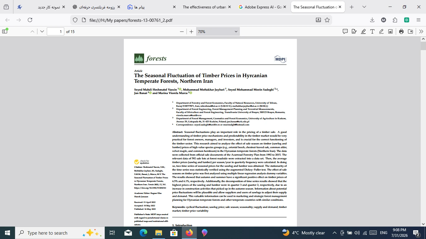This screenshot has width=426, height=239.
Task: Open the Windows Start menu
Action: (x=7, y=233)
